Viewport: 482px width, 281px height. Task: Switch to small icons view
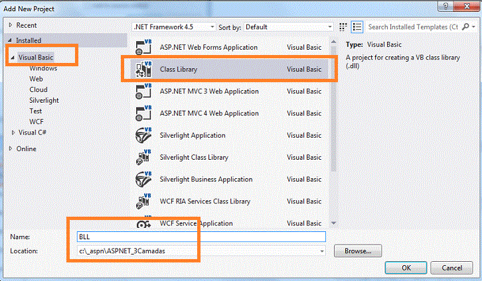click(343, 27)
